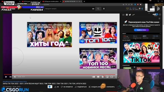Click the red extension icon in toolbar

pos(138,5)
